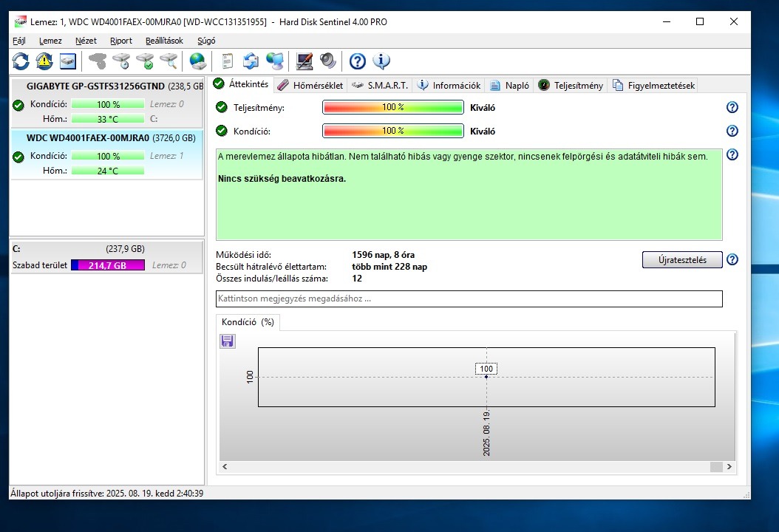Click the grayed disk test toolbar icon
This screenshot has height=532, width=779.
pyautogui.click(x=98, y=61)
